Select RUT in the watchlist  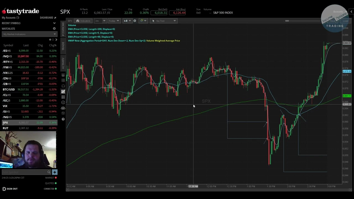coord(29,128)
